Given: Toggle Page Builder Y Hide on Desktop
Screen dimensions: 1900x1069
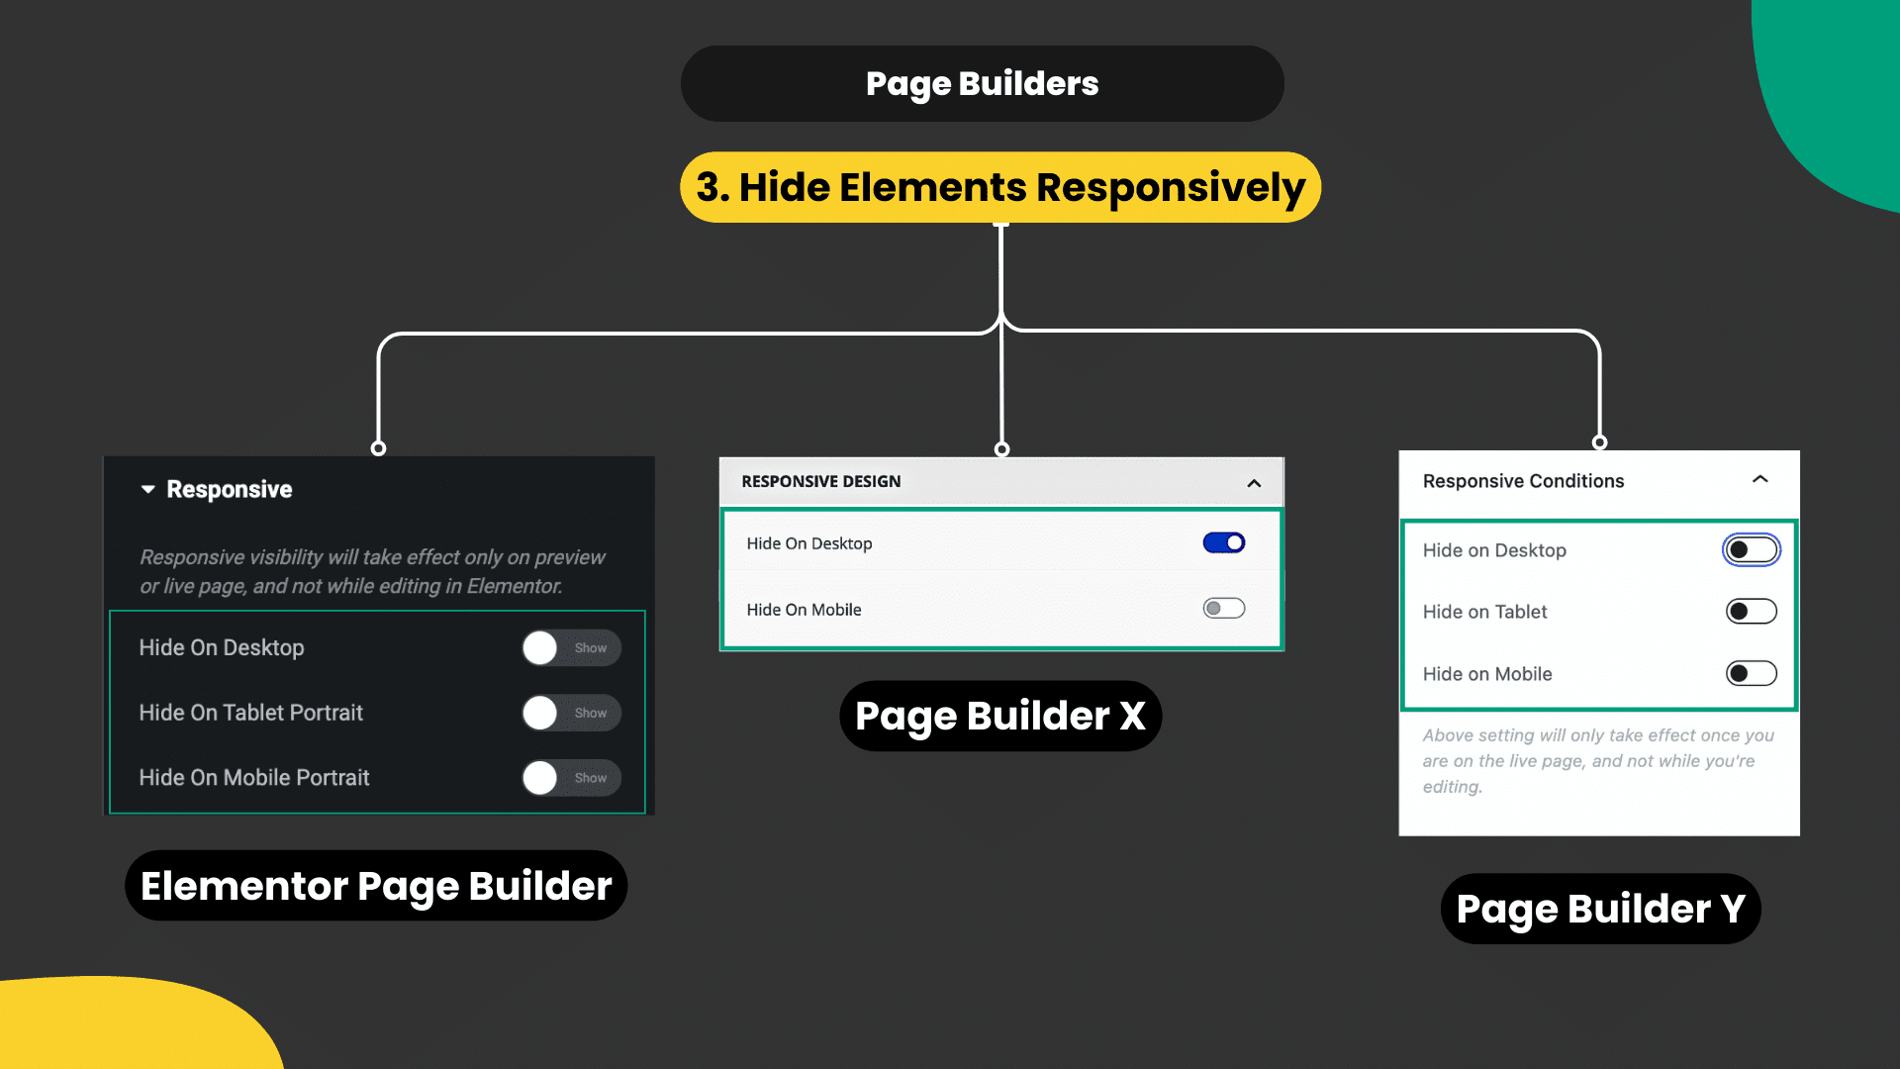Looking at the screenshot, I should pyautogui.click(x=1751, y=550).
